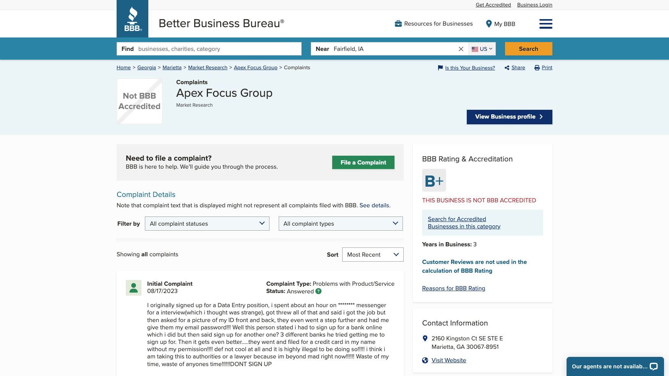Go to the Home breadcrumb
This screenshot has width=669, height=376.
(x=123, y=68)
